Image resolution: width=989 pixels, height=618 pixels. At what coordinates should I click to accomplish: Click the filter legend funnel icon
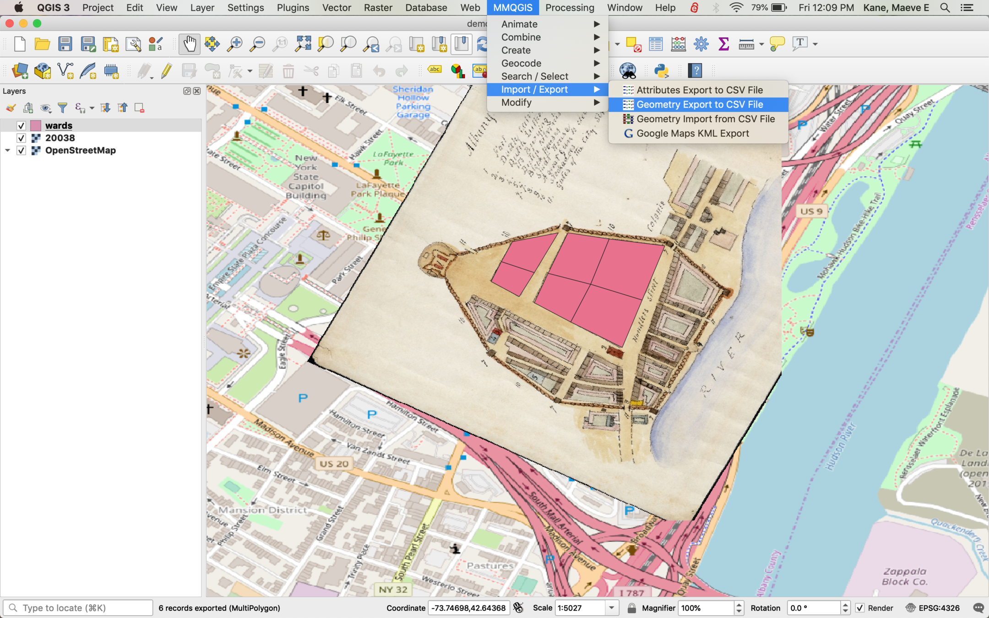click(x=62, y=108)
